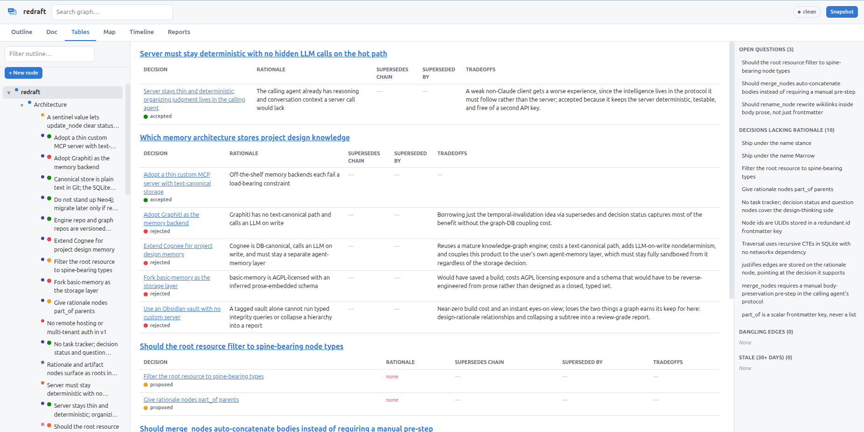Open heading Should the root resource filter link

[x=242, y=346]
